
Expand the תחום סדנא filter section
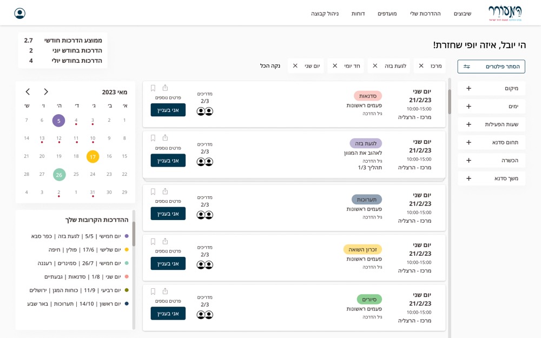point(491,142)
